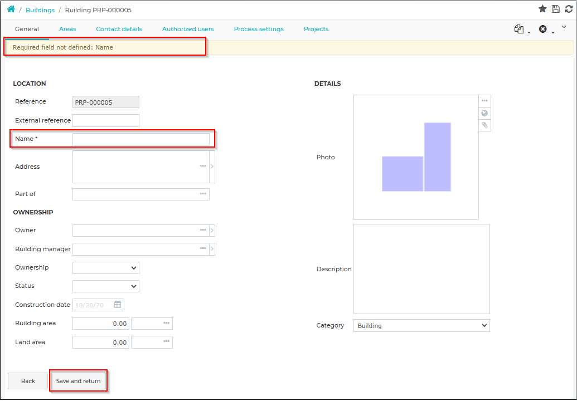Open the Construction date calendar picker
The height and width of the screenshot is (401, 577).
click(118, 305)
